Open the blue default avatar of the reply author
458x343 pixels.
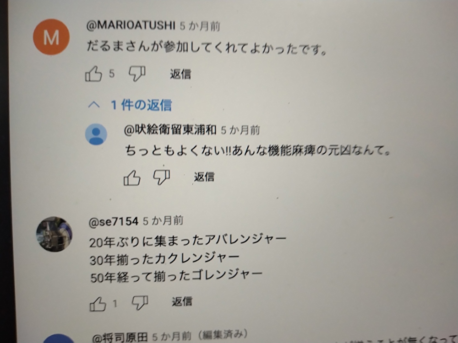(x=96, y=134)
